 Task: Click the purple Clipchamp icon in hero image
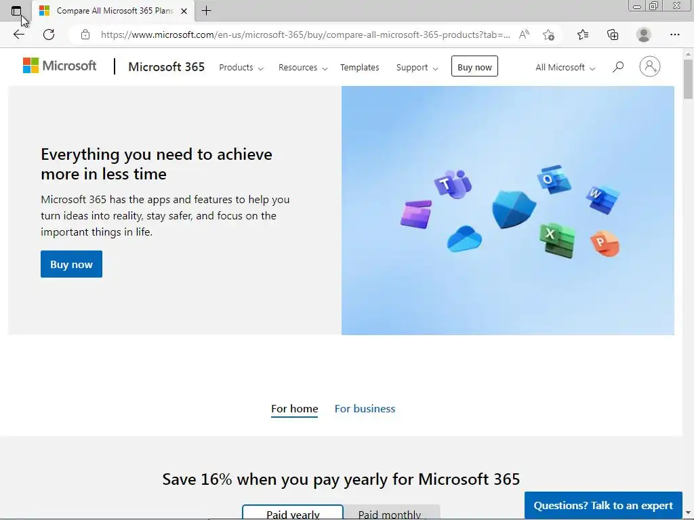click(416, 214)
